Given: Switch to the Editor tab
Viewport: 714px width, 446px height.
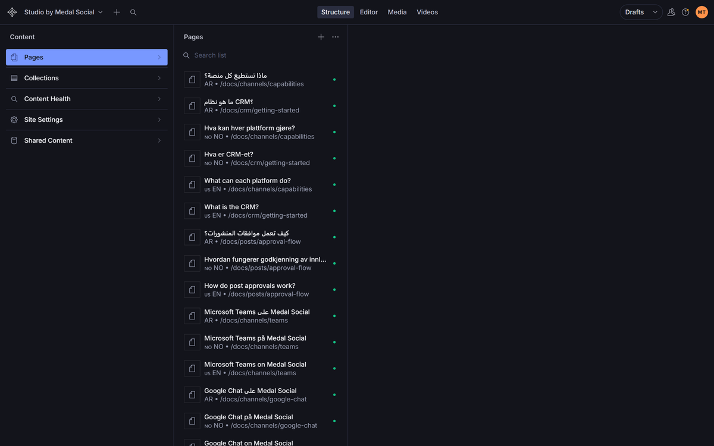Looking at the screenshot, I should click(369, 12).
